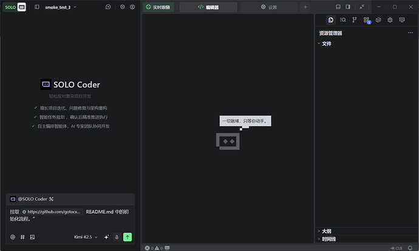Click the image attach icon

click(x=32, y=237)
